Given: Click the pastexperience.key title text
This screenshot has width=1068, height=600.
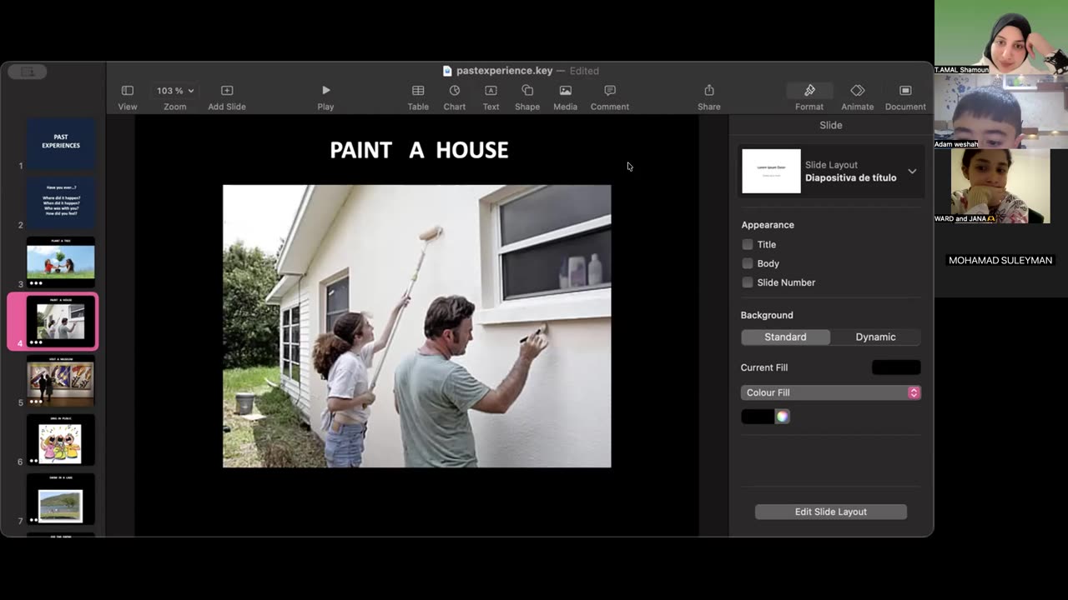Looking at the screenshot, I should (504, 71).
